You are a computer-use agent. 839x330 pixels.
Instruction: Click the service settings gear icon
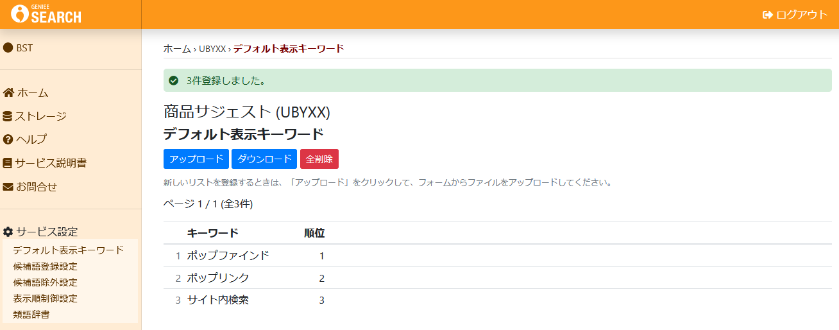(x=8, y=232)
